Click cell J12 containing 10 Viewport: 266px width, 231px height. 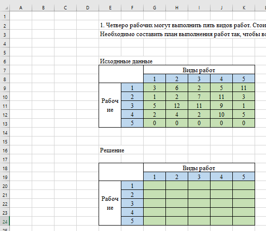[x=221, y=114]
